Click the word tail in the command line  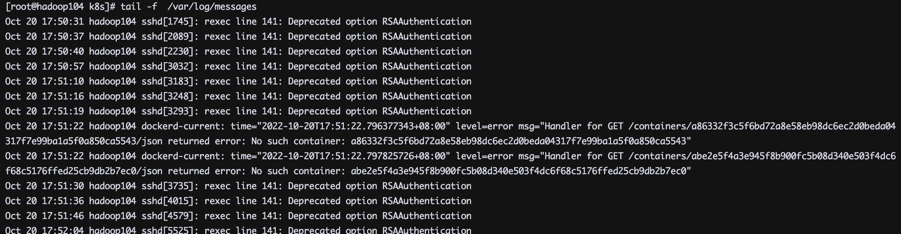point(131,7)
